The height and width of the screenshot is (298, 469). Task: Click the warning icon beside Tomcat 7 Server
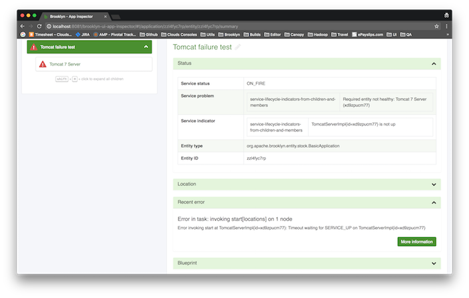(44, 64)
